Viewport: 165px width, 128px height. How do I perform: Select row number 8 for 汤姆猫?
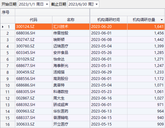coord(7,72)
